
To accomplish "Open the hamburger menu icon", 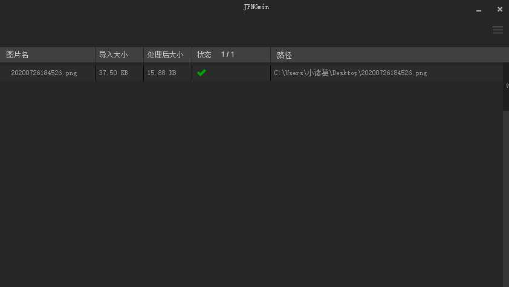I will pos(498,30).
